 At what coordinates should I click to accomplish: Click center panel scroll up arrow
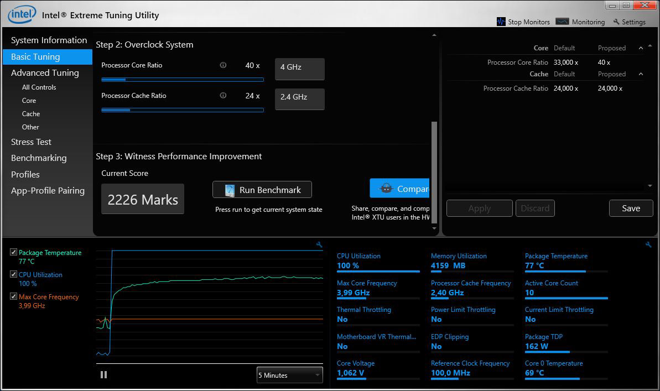(434, 35)
